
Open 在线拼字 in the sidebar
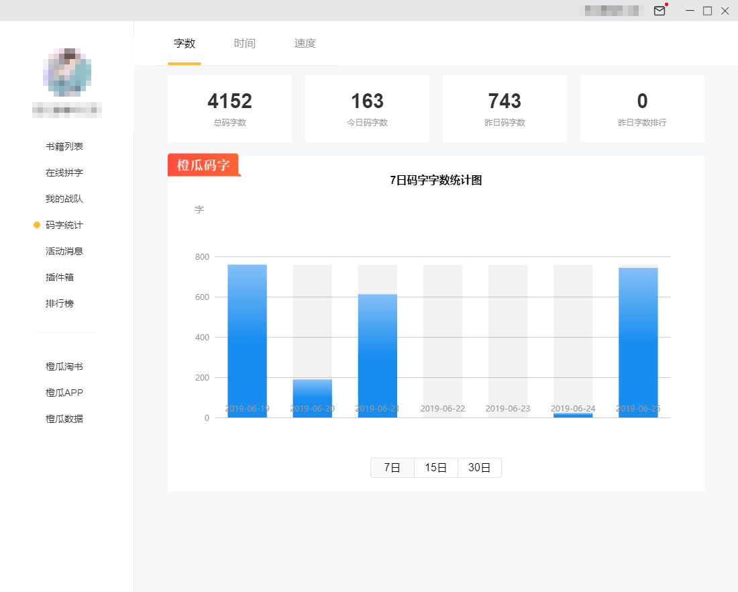click(x=64, y=172)
